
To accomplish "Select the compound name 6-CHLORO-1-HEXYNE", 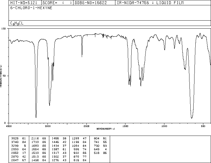I will pyautogui.click(x=31, y=8).
